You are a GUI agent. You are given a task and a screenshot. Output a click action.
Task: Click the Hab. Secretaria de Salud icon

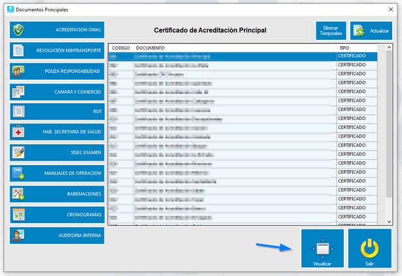tap(19, 132)
